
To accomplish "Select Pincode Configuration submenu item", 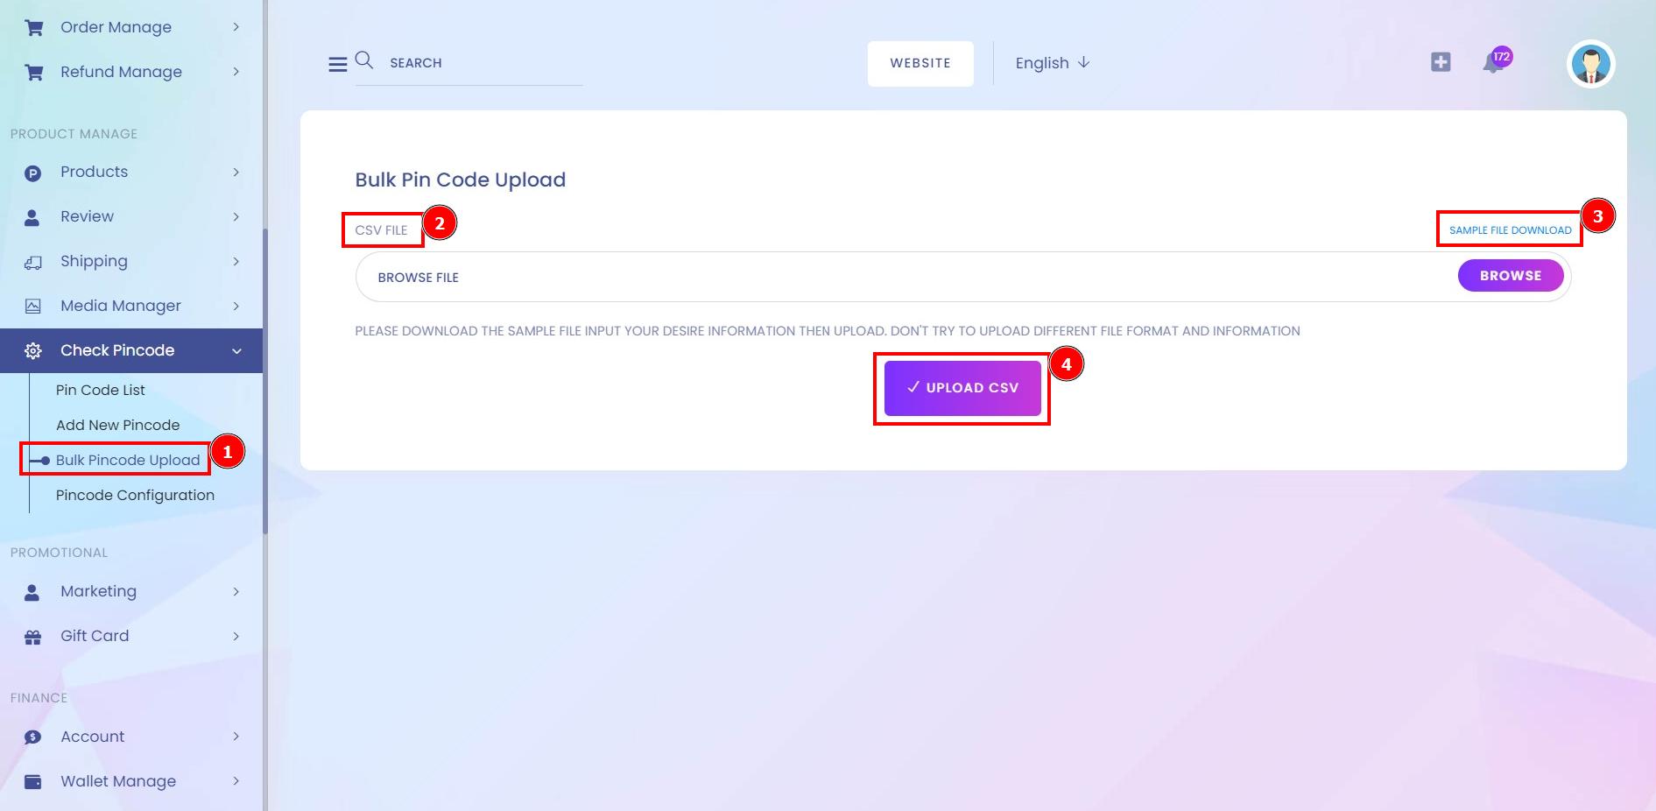I will [x=135, y=496].
